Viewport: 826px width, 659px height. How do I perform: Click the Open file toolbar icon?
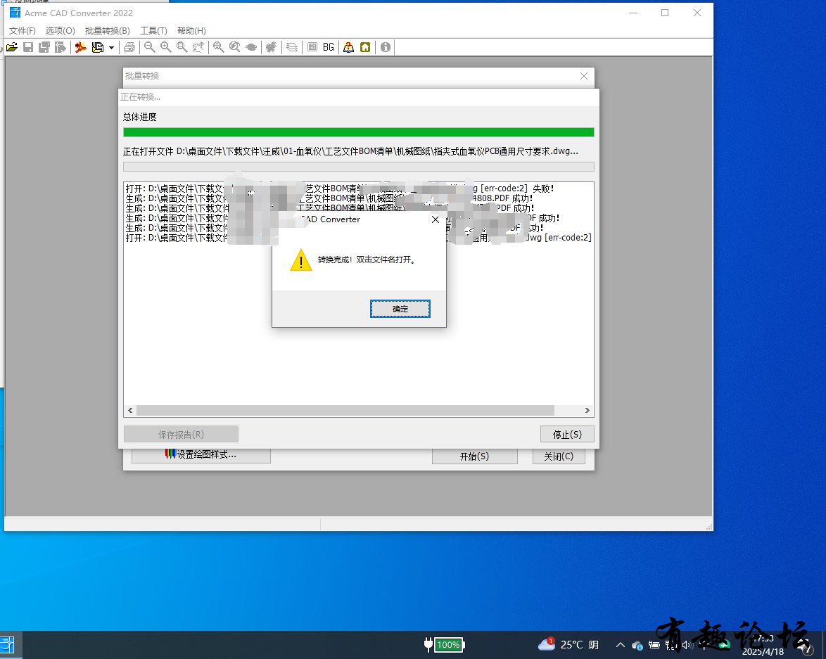(x=12, y=47)
